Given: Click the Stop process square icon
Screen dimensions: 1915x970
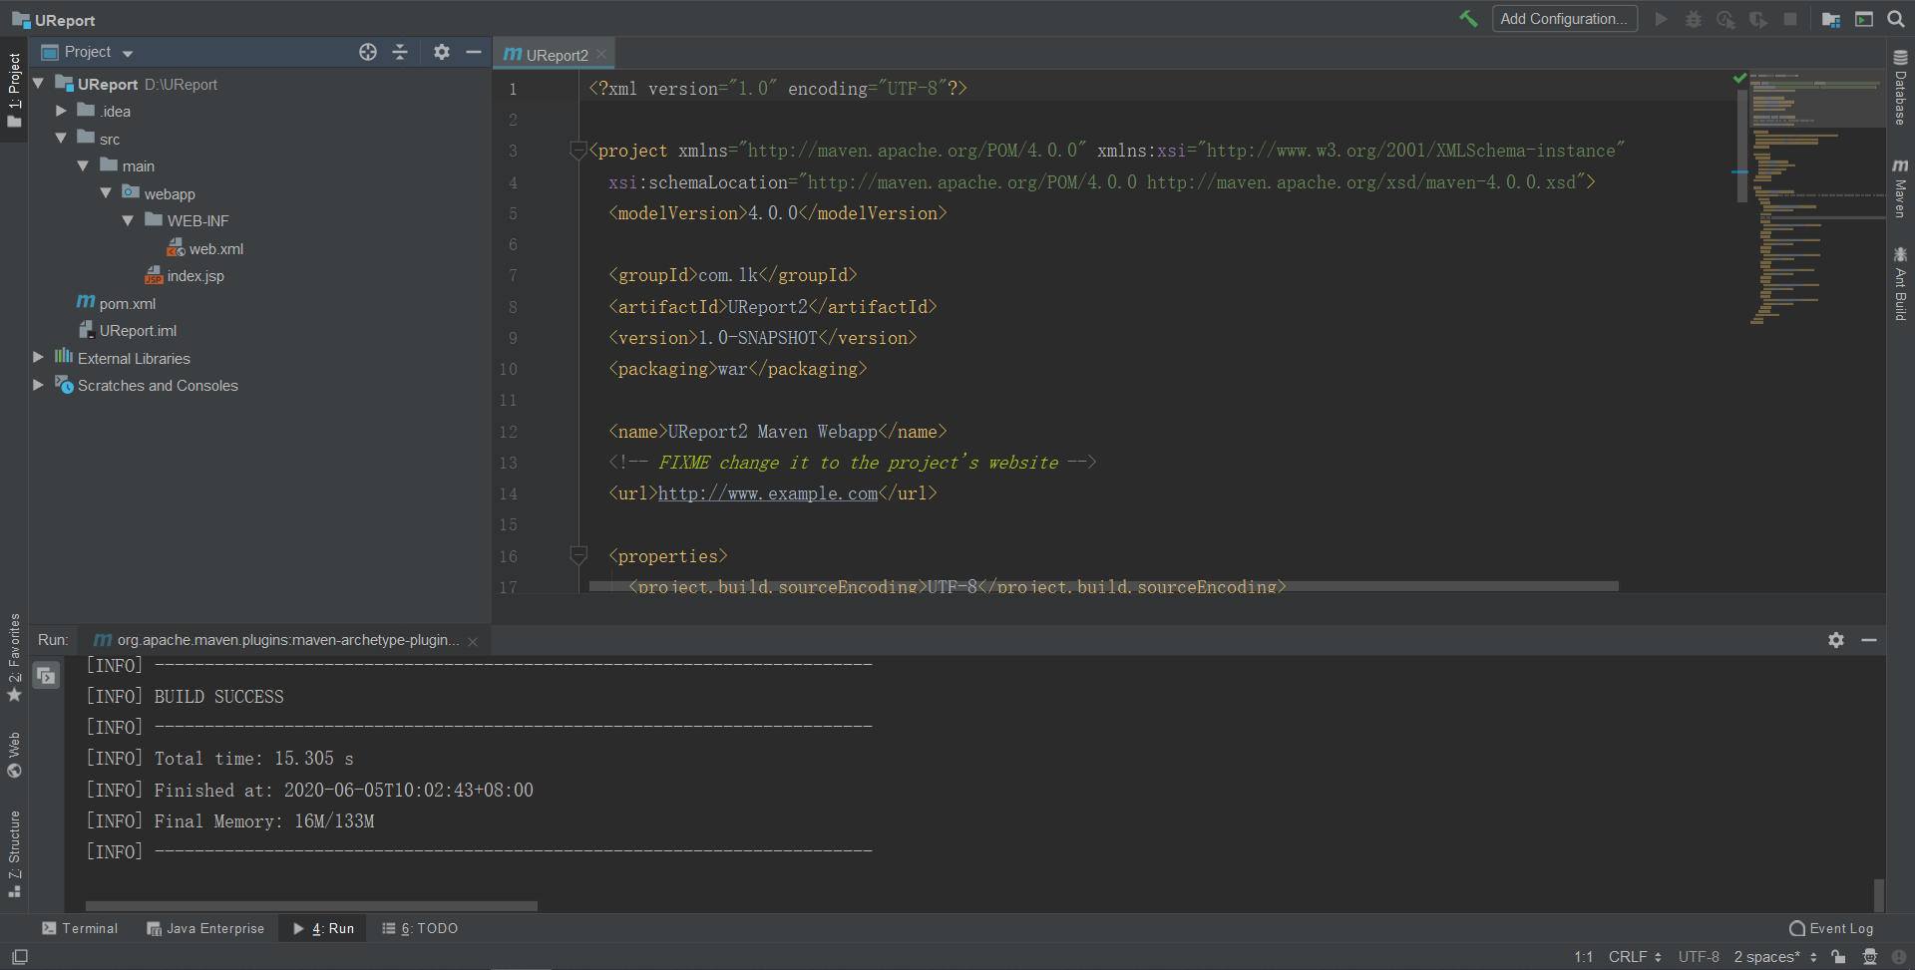Looking at the screenshot, I should (x=1791, y=18).
